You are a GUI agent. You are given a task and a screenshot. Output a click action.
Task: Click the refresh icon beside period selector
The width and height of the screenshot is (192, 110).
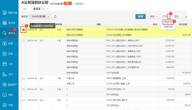coord(55,17)
